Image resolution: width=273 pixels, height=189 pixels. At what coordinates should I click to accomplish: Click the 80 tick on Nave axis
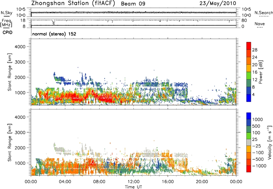click(x=244, y=20)
